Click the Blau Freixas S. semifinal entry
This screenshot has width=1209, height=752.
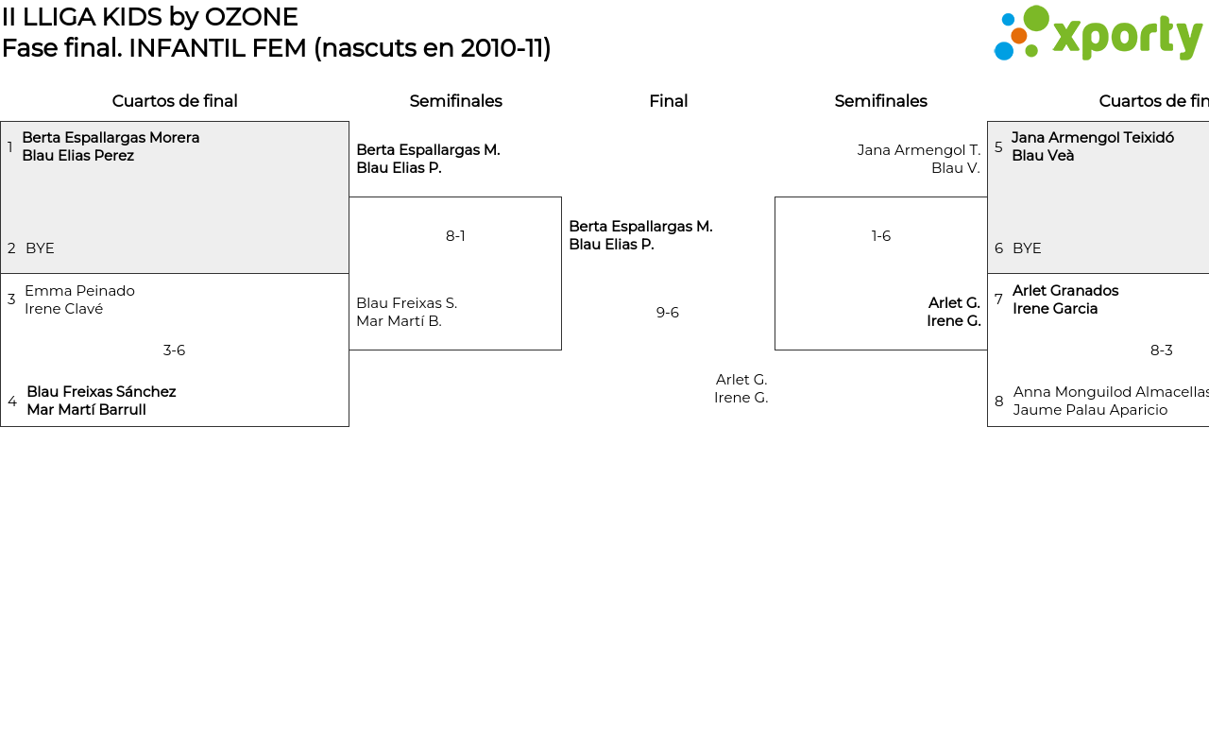click(x=406, y=312)
